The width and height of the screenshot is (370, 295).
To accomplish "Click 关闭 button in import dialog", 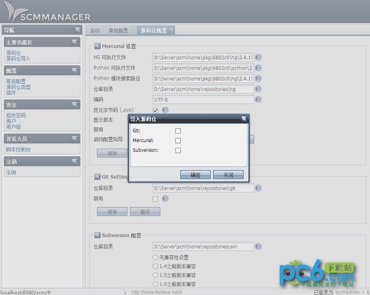I will (x=228, y=175).
